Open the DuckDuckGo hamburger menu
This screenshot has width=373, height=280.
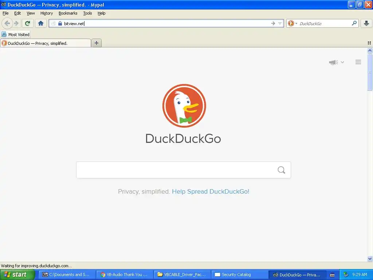358,62
